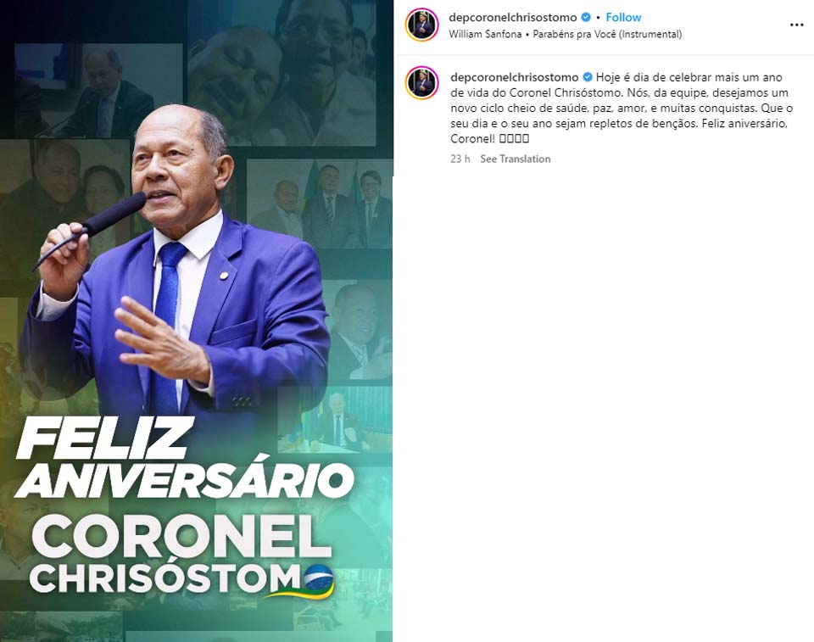Follow the depcoronelchrisostomo account

click(623, 17)
